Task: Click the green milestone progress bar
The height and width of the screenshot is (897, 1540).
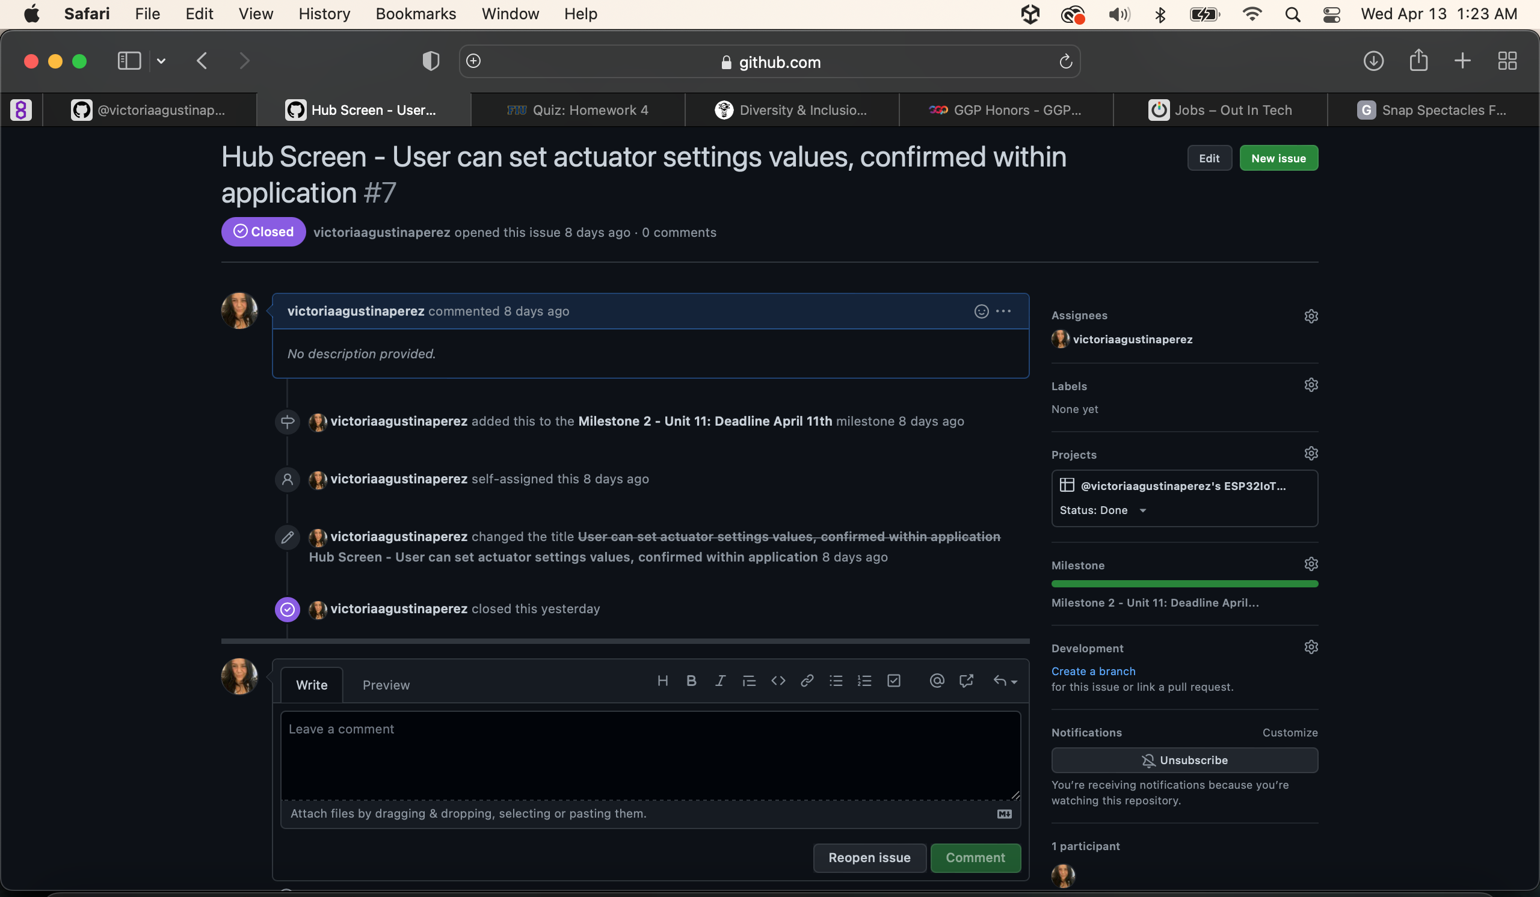Action: coord(1184,584)
